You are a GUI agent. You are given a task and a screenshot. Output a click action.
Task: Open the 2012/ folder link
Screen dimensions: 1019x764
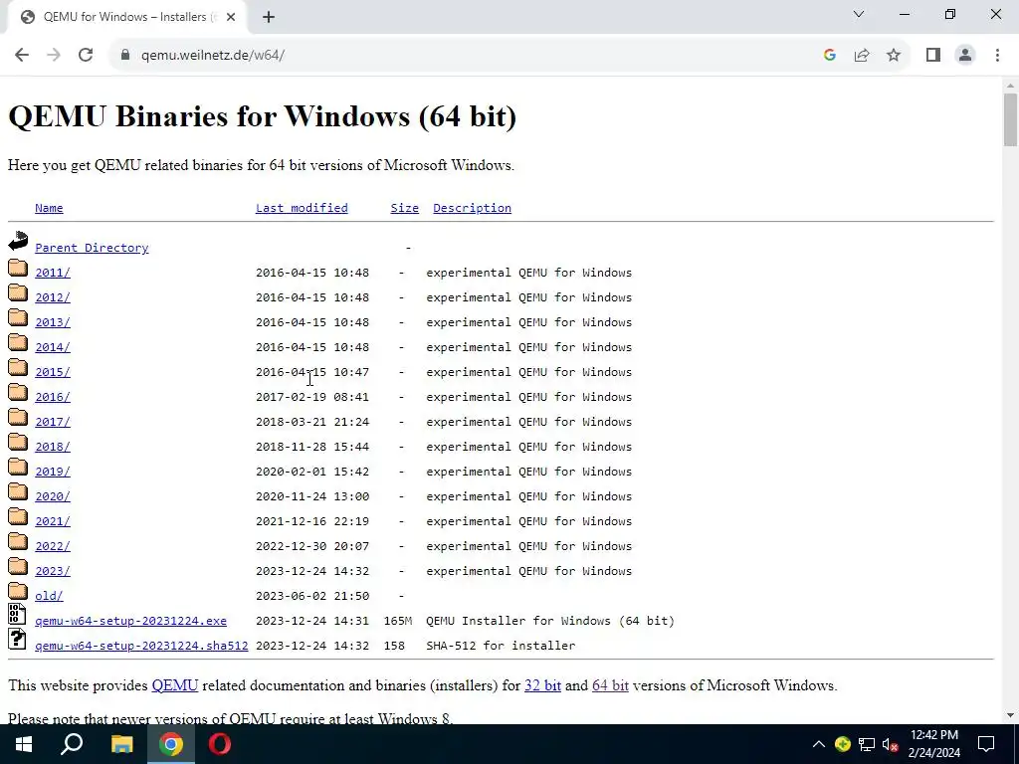(x=53, y=297)
